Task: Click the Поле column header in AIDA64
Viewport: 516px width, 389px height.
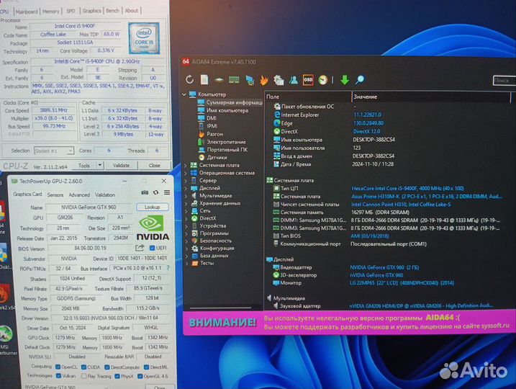Action: (308, 97)
